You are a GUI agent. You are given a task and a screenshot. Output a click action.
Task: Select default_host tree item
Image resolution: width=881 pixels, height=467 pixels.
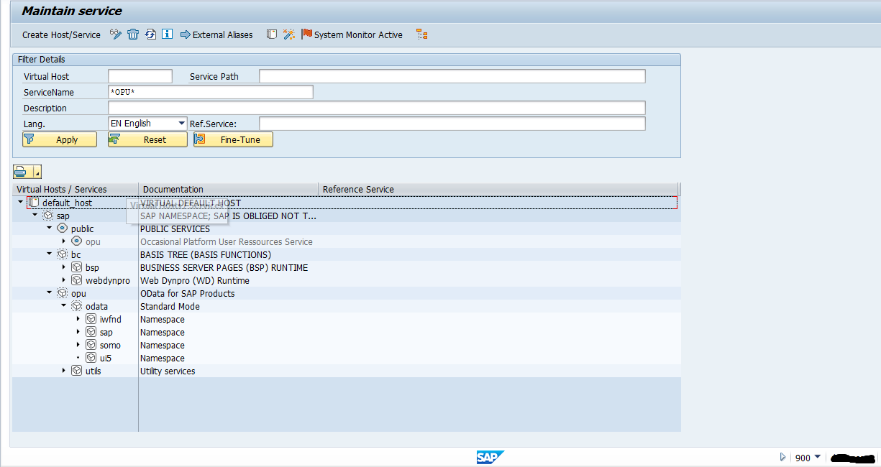point(67,203)
